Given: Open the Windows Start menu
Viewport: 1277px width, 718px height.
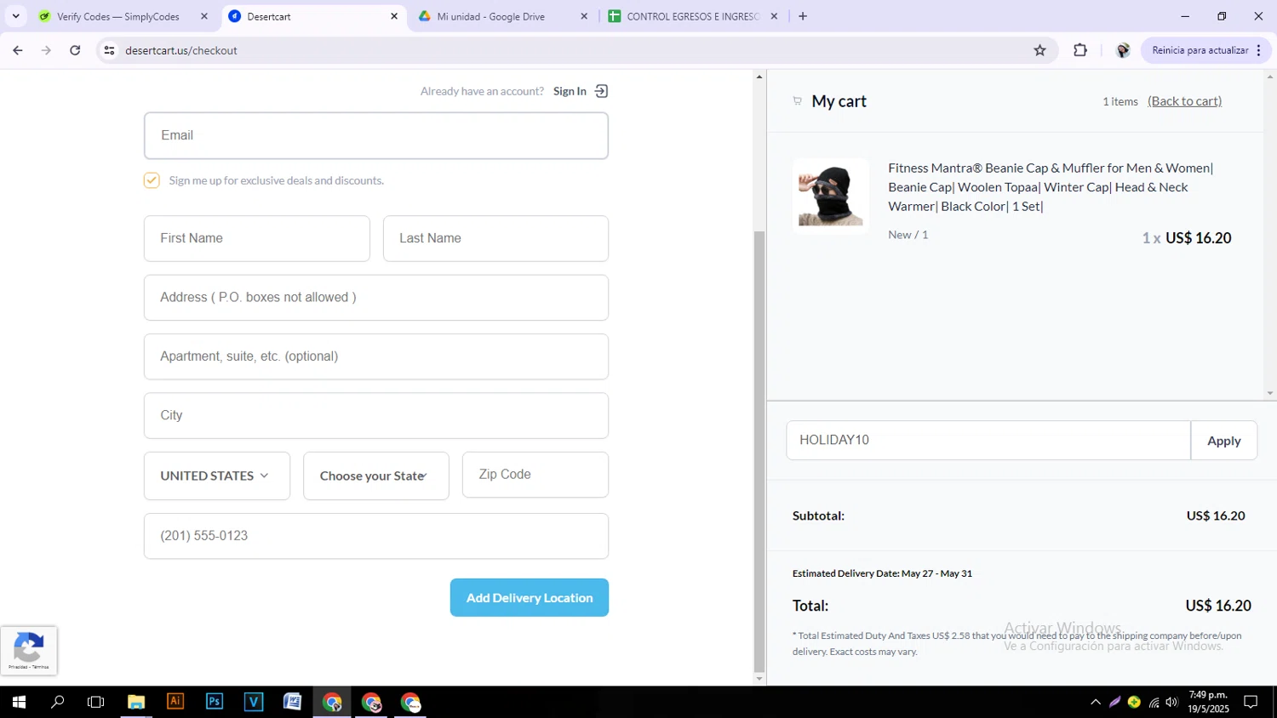Looking at the screenshot, I should point(19,702).
